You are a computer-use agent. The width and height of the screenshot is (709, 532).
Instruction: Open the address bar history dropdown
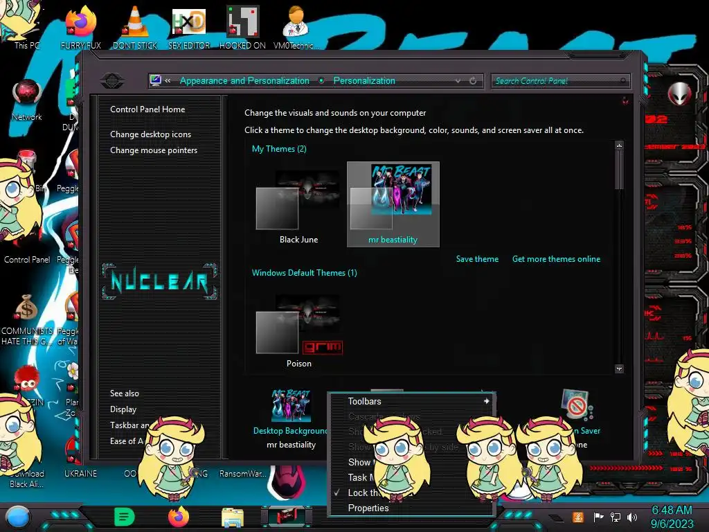coord(458,81)
